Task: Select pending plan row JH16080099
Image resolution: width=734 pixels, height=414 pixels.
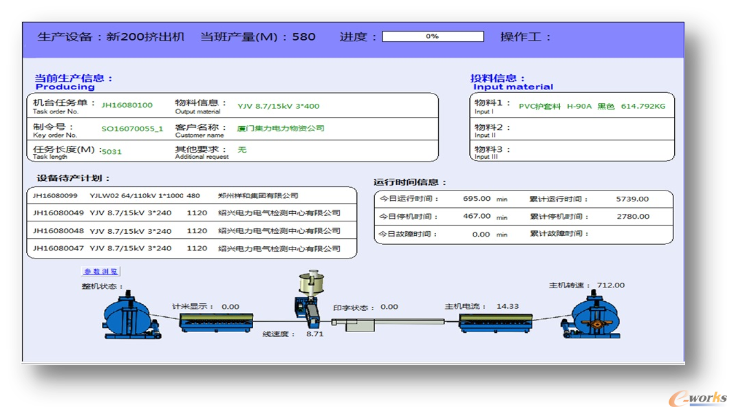Action: click(x=192, y=195)
